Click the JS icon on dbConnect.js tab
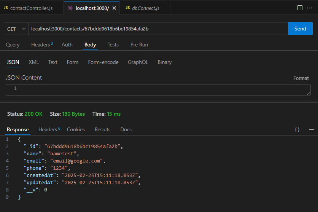The width and height of the screenshot is (318, 212). tap(127, 8)
